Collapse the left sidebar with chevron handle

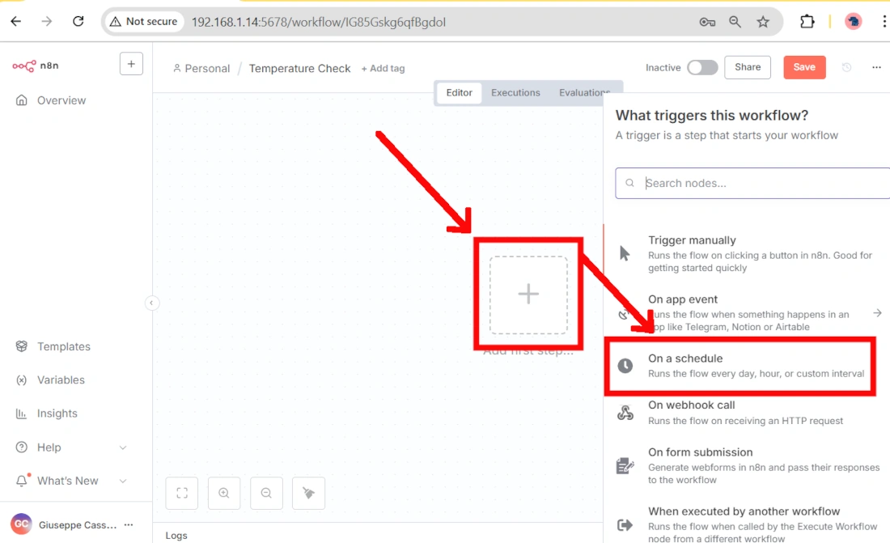coord(151,303)
